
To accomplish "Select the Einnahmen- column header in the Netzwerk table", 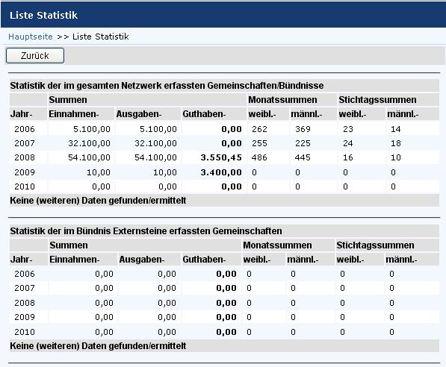I will pyautogui.click(x=74, y=114).
